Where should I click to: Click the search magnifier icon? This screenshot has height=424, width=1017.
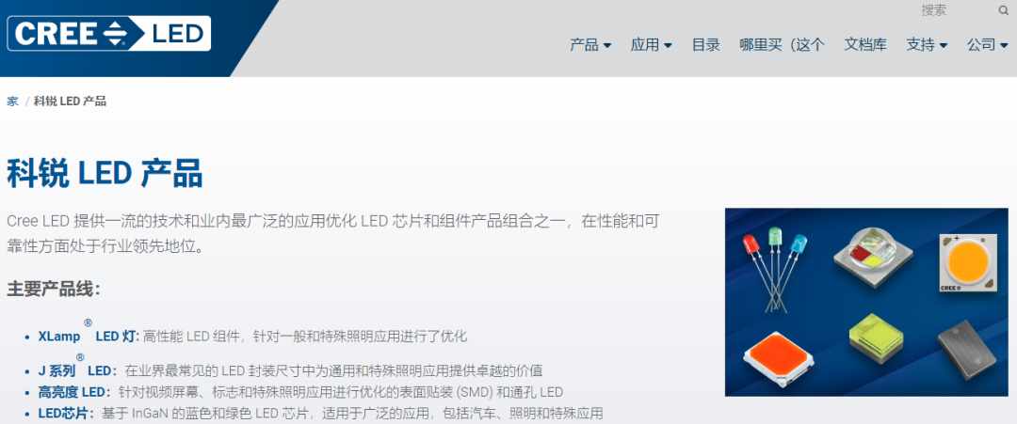pyautogui.click(x=1004, y=10)
